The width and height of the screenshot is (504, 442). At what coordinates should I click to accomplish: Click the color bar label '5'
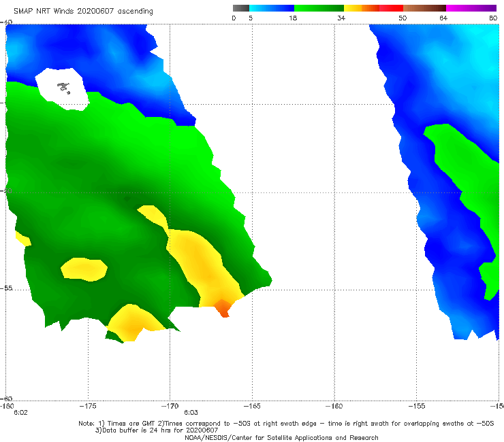click(x=251, y=18)
